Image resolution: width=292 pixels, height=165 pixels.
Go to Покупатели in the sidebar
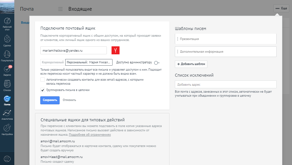pyautogui.click(x=7, y=56)
